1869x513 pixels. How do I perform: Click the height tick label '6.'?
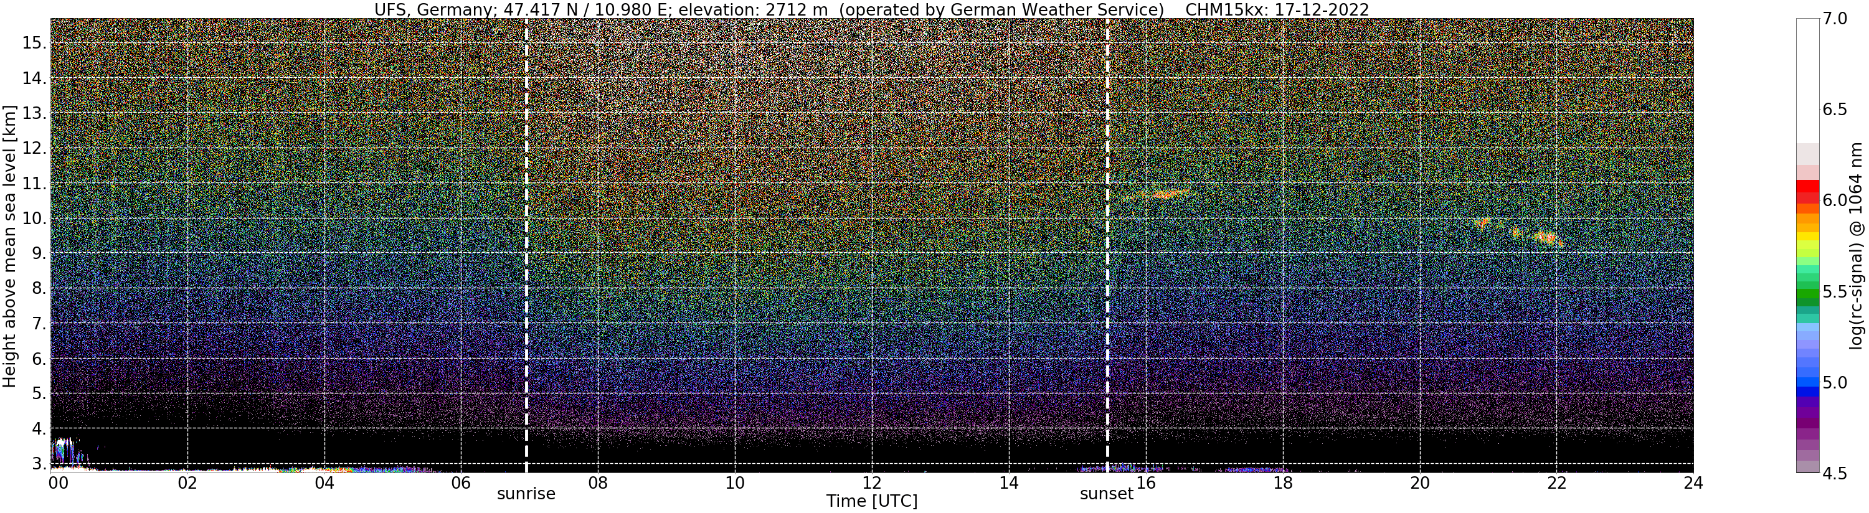tap(39, 359)
